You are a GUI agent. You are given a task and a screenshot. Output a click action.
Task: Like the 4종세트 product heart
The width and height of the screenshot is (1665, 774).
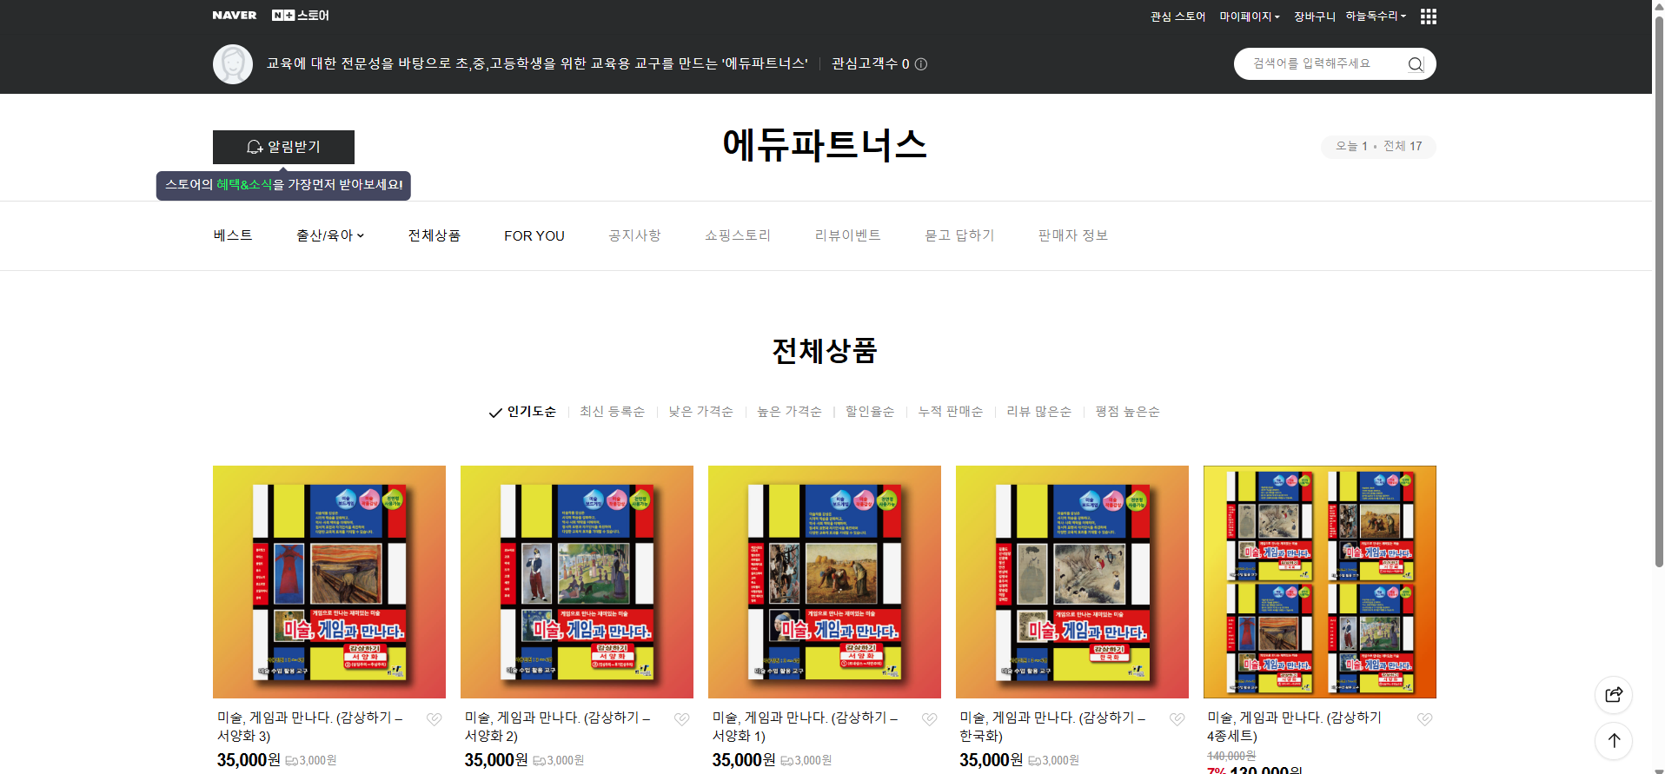[1425, 719]
